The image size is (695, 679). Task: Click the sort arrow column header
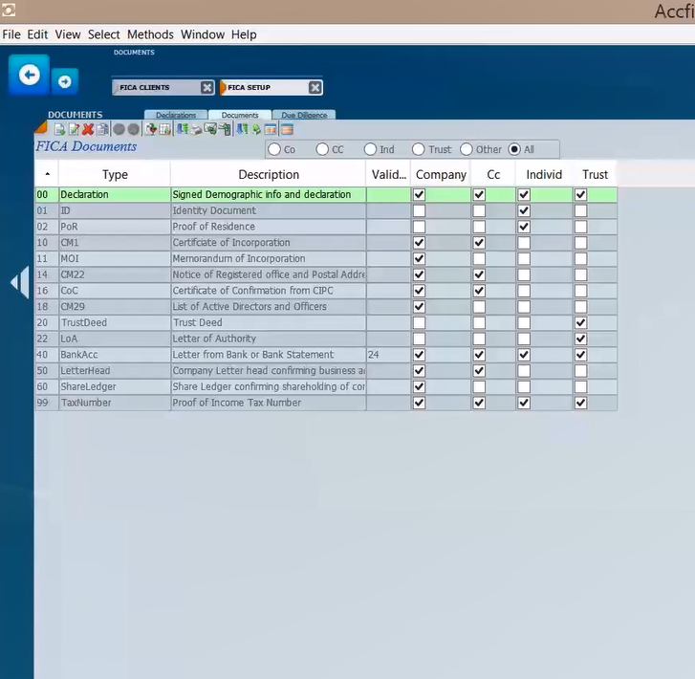47,174
